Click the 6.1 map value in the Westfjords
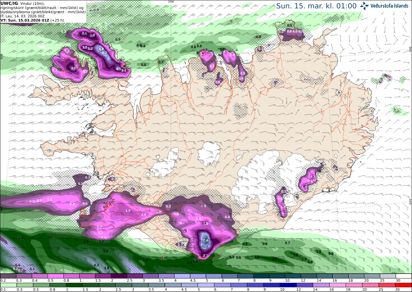Screen dimensions: 412x292 pyautogui.click(x=105, y=52)
